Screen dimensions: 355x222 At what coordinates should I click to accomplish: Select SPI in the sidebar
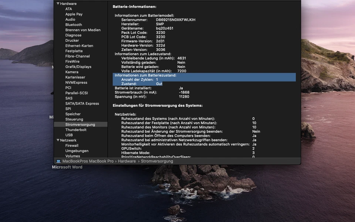tap(68, 109)
